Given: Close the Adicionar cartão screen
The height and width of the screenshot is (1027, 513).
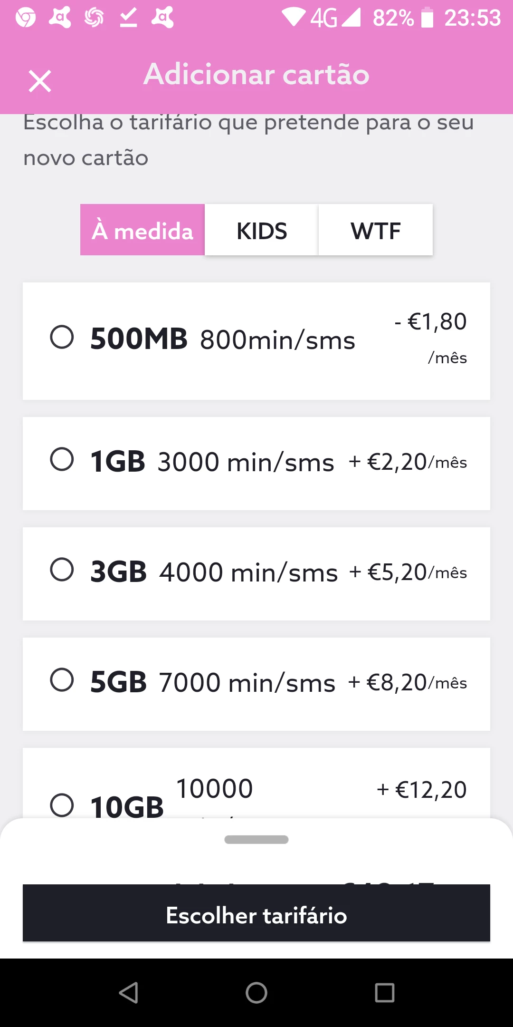Looking at the screenshot, I should click(40, 81).
